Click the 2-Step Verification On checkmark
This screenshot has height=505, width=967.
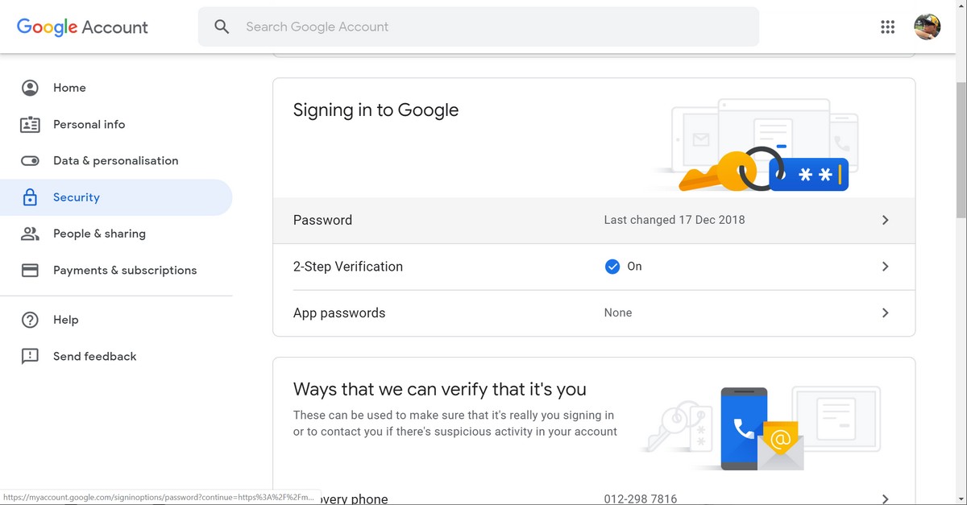click(x=612, y=267)
